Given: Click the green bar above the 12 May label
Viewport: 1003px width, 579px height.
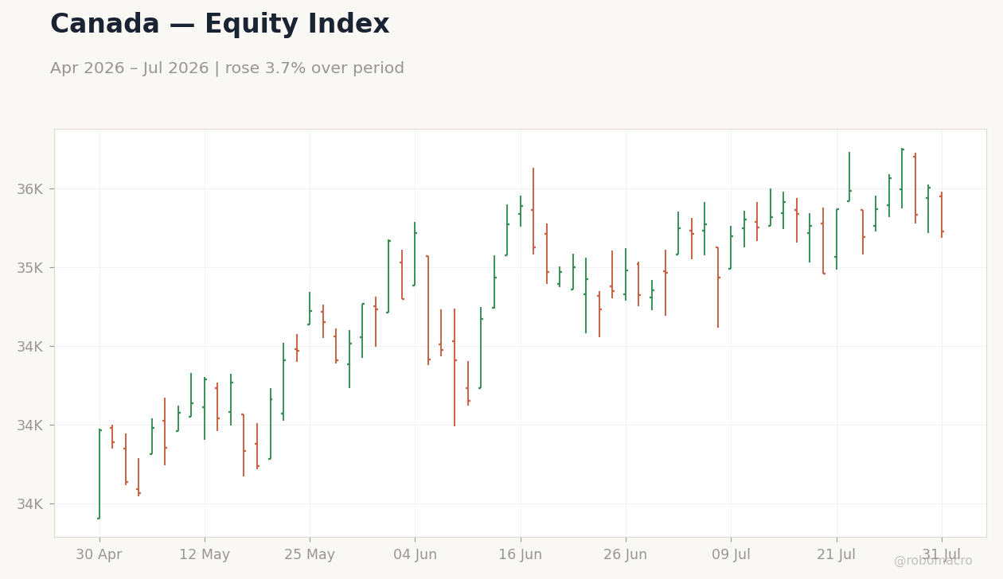Looking at the screenshot, I should [x=205, y=408].
